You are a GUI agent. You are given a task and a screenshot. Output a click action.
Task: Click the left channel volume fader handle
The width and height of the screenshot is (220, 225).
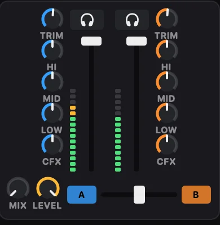[91, 41]
